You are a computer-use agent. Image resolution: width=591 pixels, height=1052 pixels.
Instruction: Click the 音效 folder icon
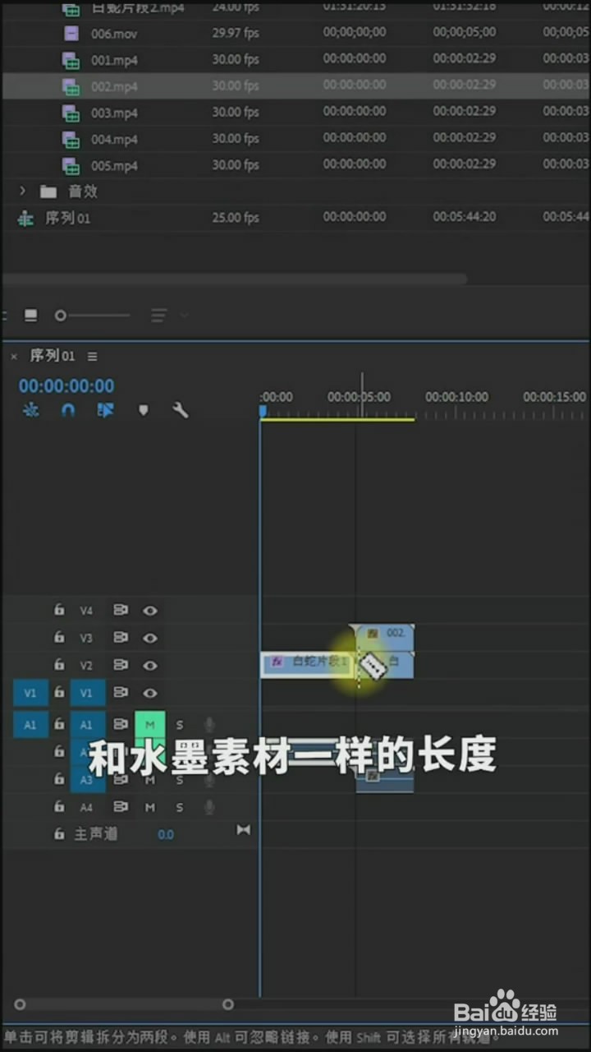(x=48, y=191)
